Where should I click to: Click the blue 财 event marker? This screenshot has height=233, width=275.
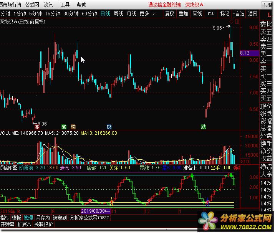tap(109, 127)
